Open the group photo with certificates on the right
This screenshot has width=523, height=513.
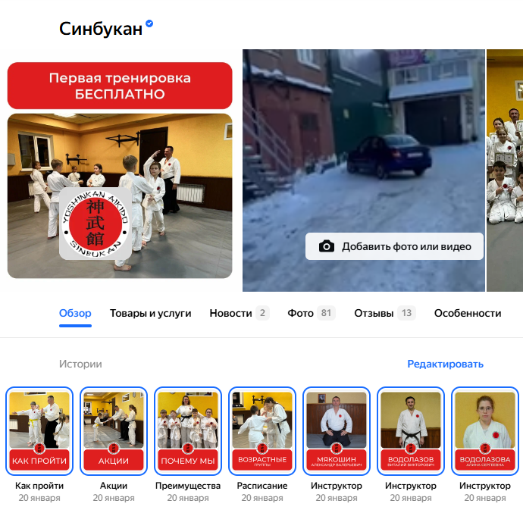[x=505, y=170]
